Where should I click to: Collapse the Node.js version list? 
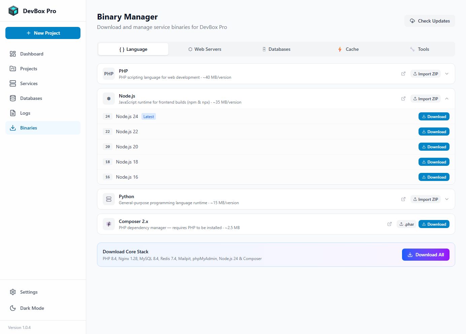coord(447,99)
